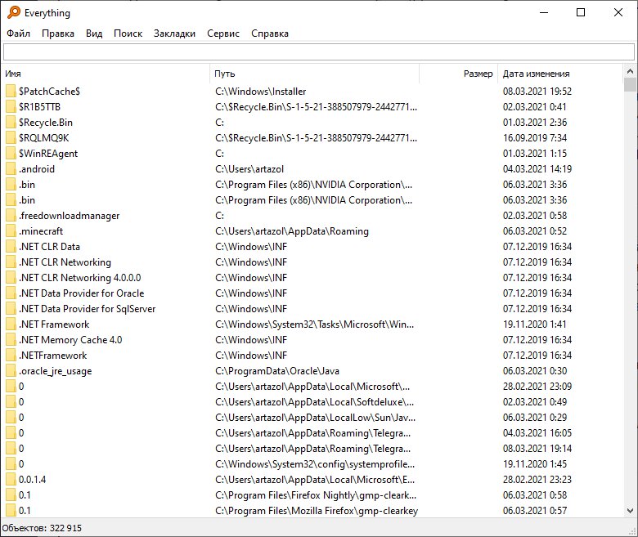Viewport: 638px width, 537px height.
Task: Click the .NET Data Provider for SqlServer icon
Action: [11, 308]
